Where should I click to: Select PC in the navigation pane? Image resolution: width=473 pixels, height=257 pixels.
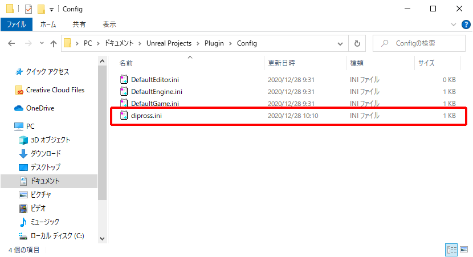pos(30,127)
